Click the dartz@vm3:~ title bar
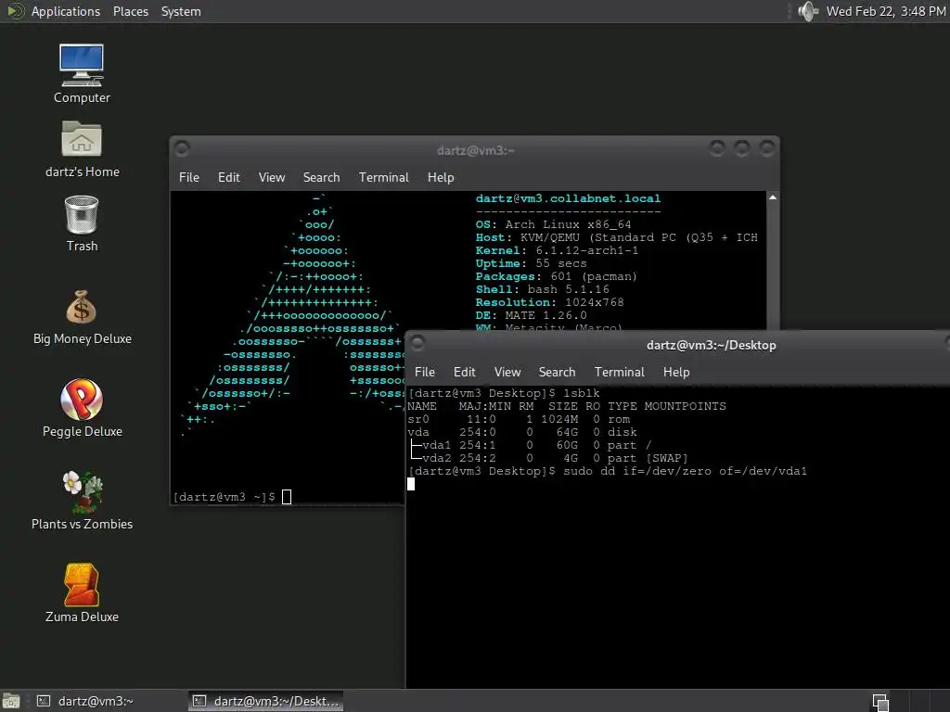This screenshot has width=950, height=712. tap(476, 150)
